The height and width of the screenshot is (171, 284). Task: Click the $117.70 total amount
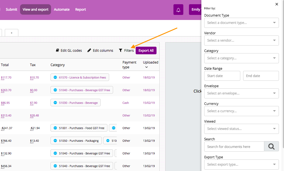pyautogui.click(x=6, y=77)
